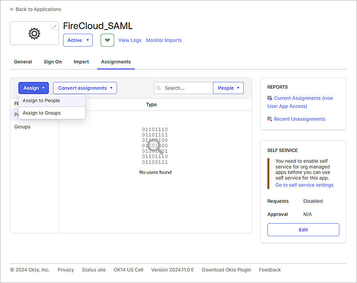Select Assign to Groups from the menu
This screenshot has width=357, height=283.
click(x=41, y=113)
